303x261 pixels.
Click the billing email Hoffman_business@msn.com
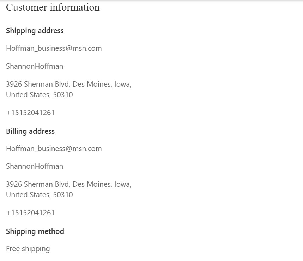pos(54,149)
